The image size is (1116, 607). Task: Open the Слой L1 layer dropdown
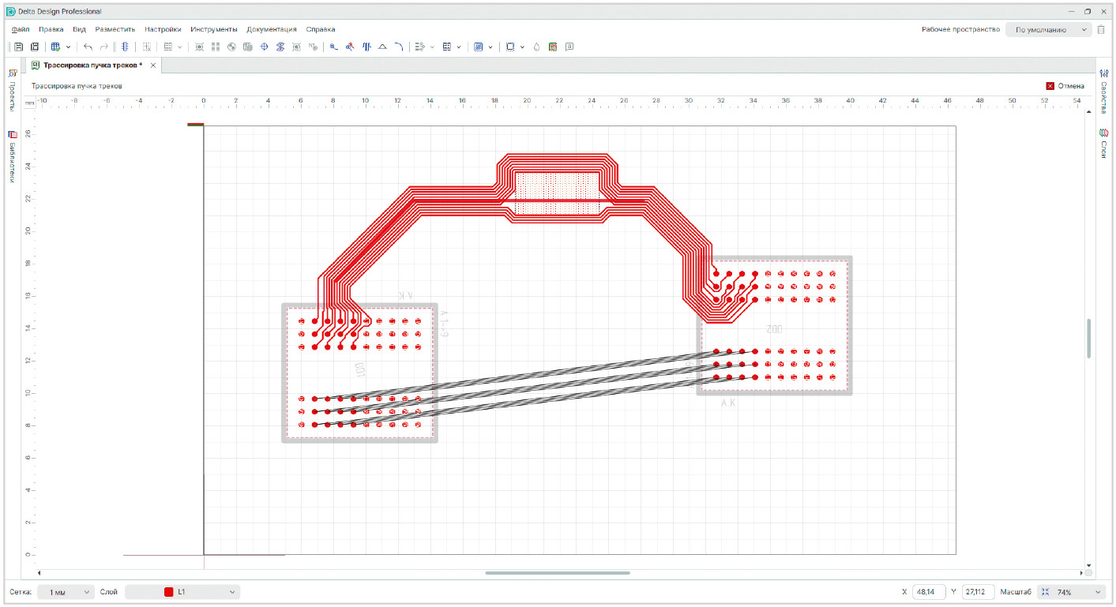pos(182,592)
